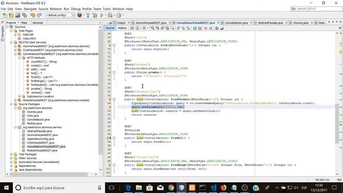Switch to the Files tab
This screenshot has width=343, height=193.
[x=24, y=23]
